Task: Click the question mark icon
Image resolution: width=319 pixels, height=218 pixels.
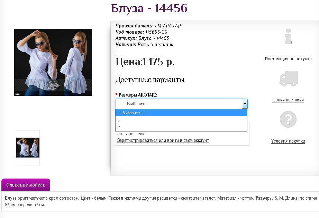Action: tap(288, 119)
